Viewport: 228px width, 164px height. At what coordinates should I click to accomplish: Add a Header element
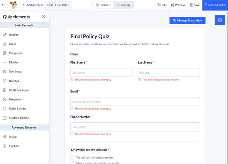(13, 35)
